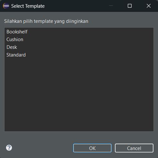The image size is (158, 158).
Task: Confirm selection with the OK button
Action: [x=92, y=148]
